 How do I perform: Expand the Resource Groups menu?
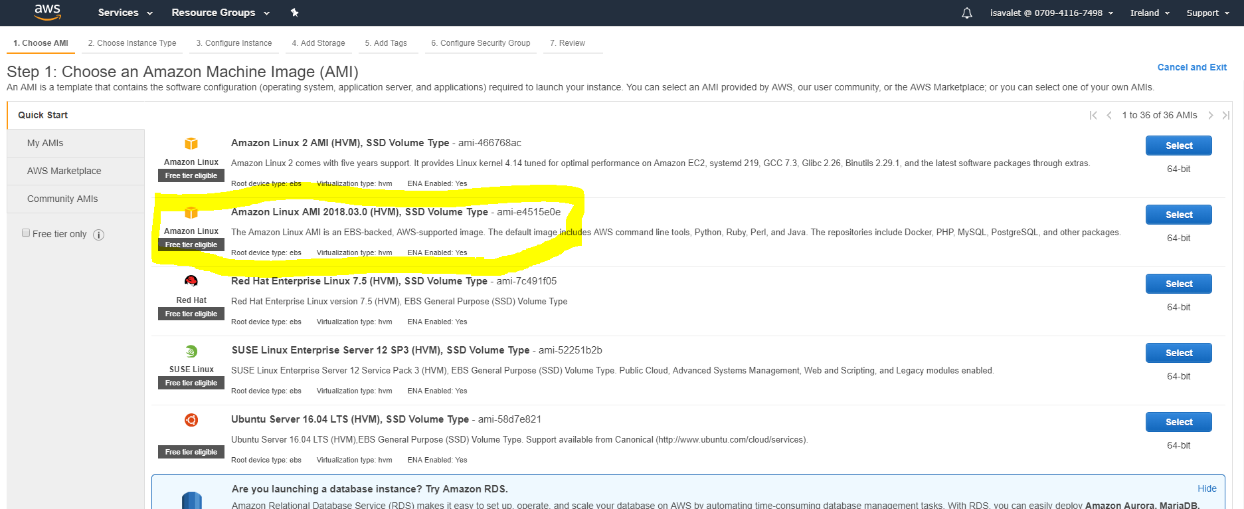221,13
